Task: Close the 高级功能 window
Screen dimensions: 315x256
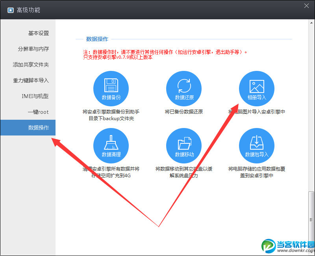Action: pyautogui.click(x=306, y=6)
